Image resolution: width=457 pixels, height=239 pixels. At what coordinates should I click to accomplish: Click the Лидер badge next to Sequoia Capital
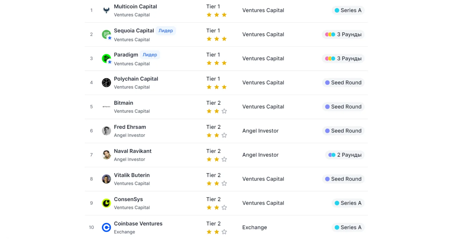pos(166,31)
